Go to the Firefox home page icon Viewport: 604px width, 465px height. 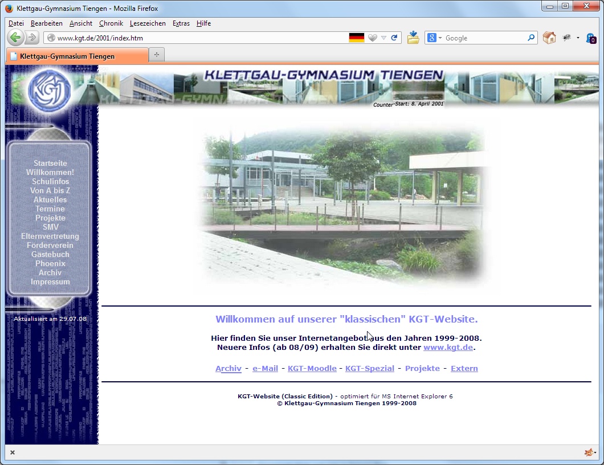[549, 38]
